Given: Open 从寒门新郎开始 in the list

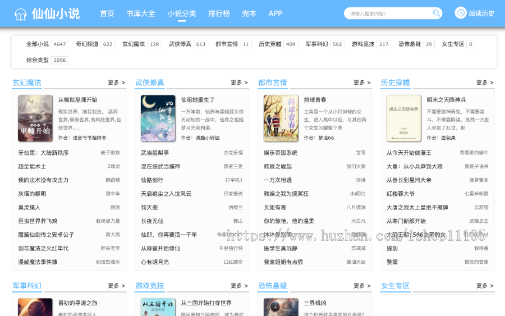Looking at the screenshot, I should click(x=406, y=221).
